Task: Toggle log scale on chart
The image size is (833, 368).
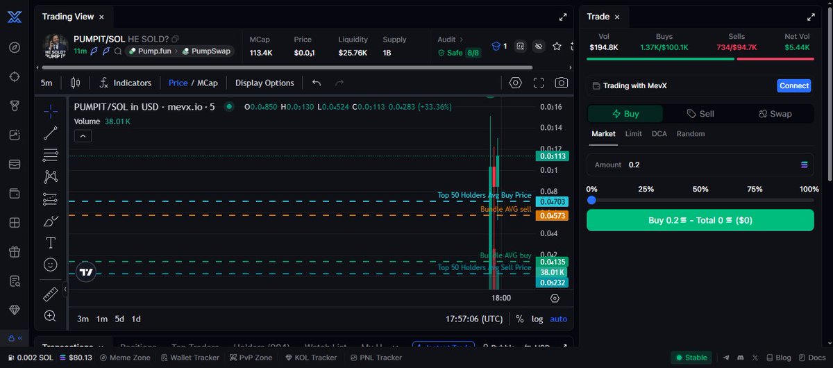Action: pos(537,319)
